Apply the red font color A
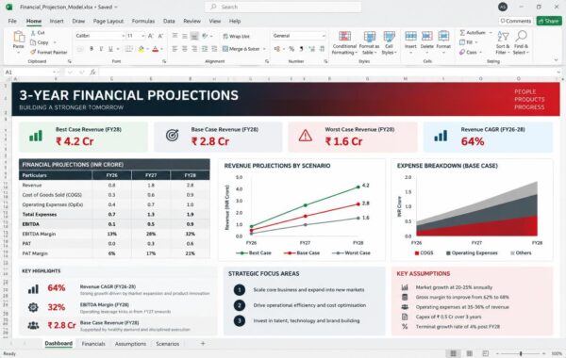The height and width of the screenshot is (358, 566). [x=156, y=49]
